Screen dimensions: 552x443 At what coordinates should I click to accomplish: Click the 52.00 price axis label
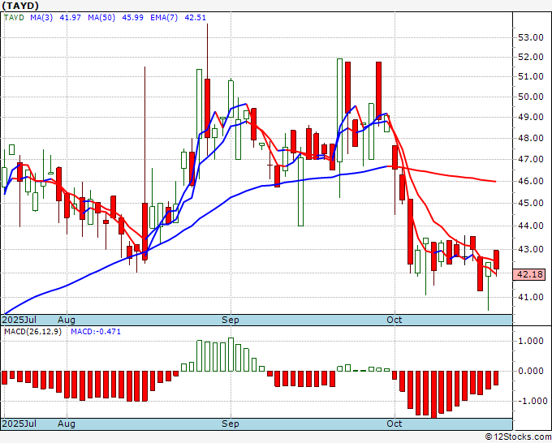pos(531,57)
